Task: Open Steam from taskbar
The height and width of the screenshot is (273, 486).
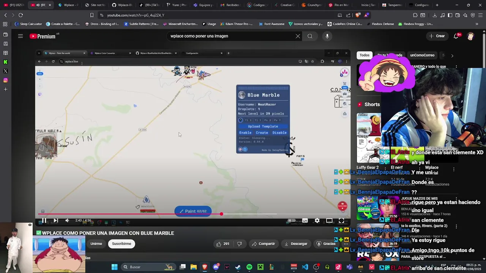Action: coord(238,267)
